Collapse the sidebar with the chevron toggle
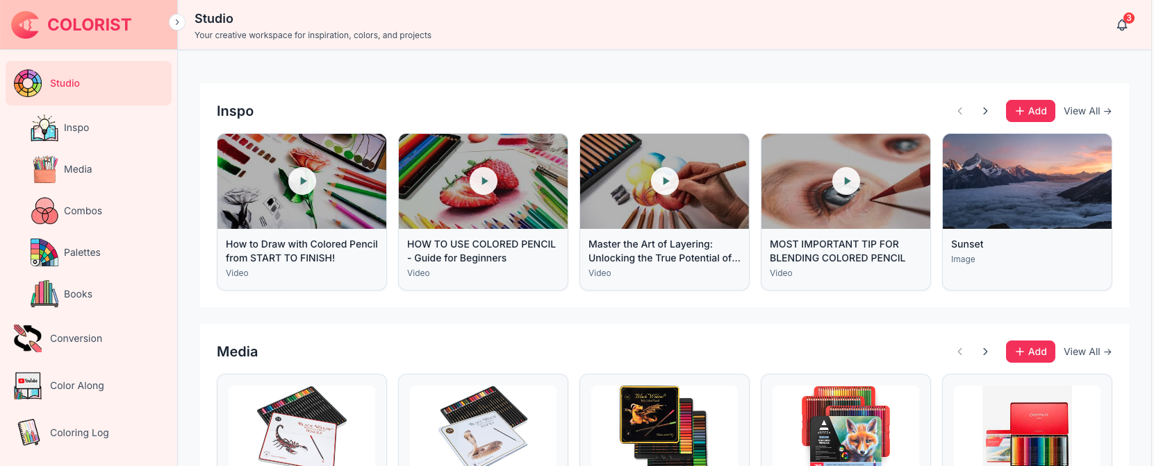The height and width of the screenshot is (466, 1154). click(x=177, y=22)
